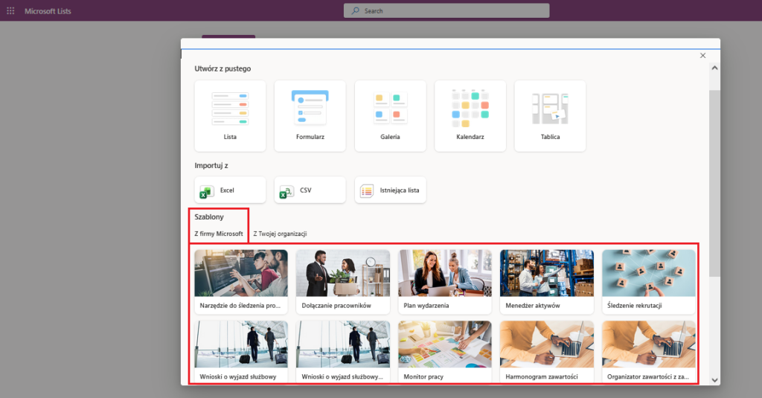Switch to Z Twojej organizacji tab
This screenshot has height=398, width=762.
[281, 234]
